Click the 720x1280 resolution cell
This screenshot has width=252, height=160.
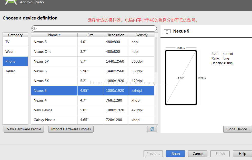coord(116,120)
